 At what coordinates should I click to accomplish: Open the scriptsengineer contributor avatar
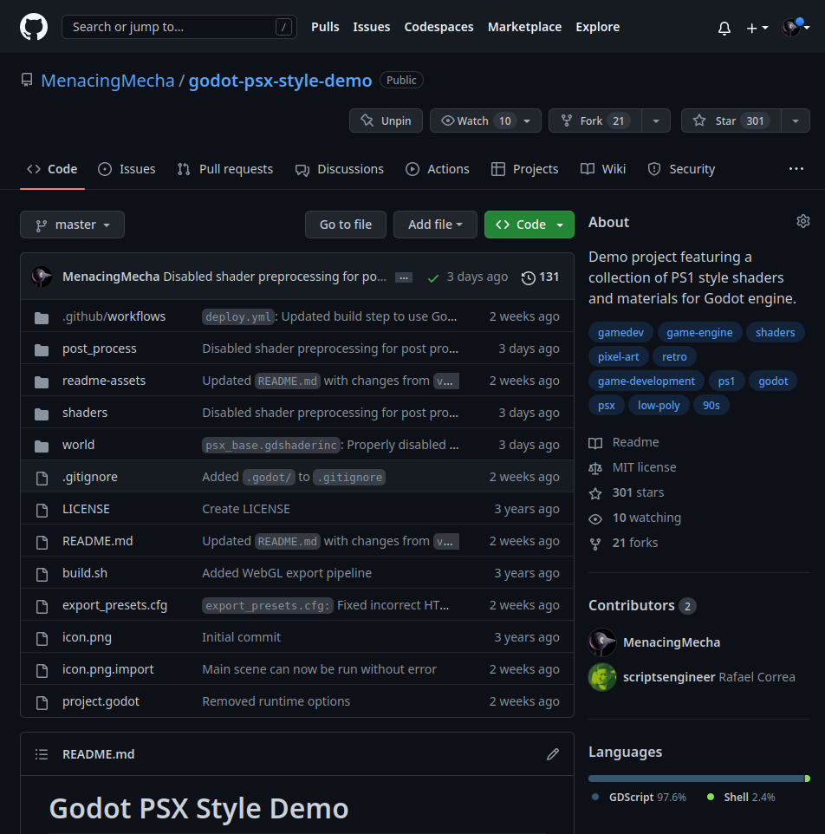coord(602,677)
